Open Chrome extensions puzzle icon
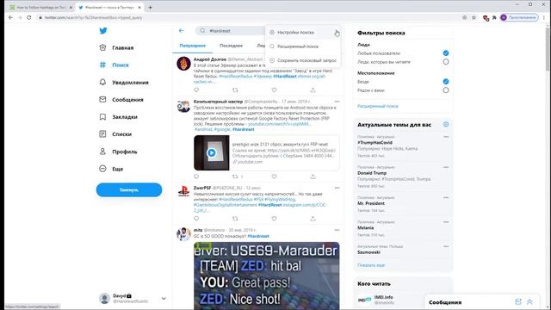 [x=494, y=17]
